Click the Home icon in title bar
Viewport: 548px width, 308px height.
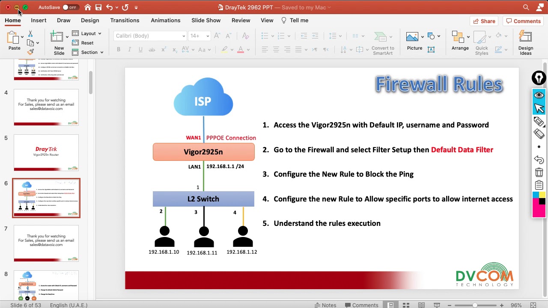pyautogui.click(x=88, y=7)
